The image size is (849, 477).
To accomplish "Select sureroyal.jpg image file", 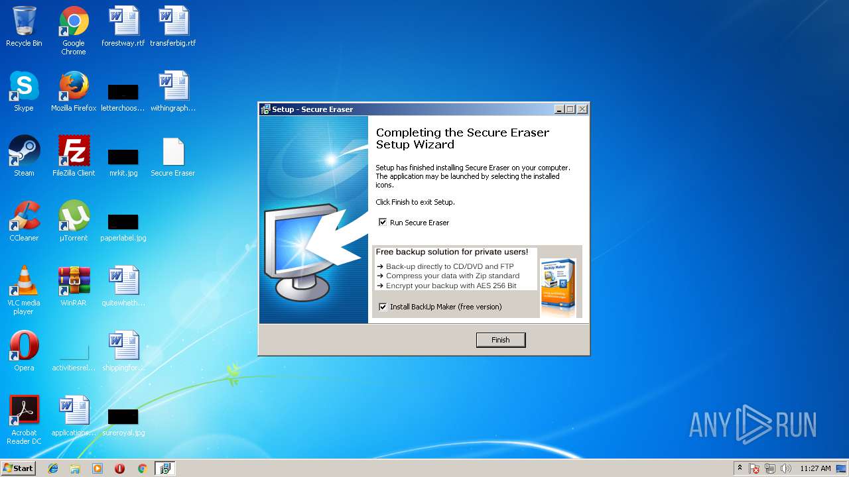I will (x=123, y=421).
